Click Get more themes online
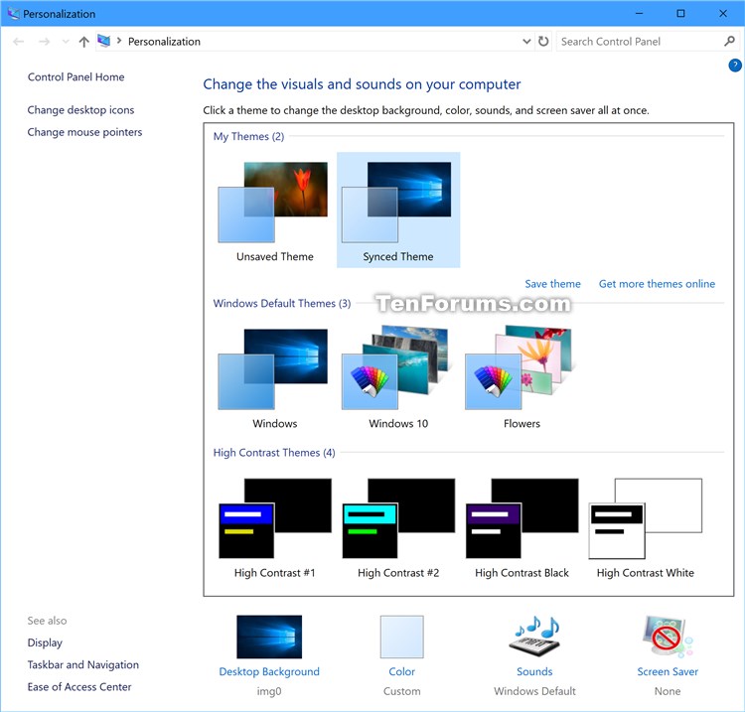745x712 pixels. 657,284
